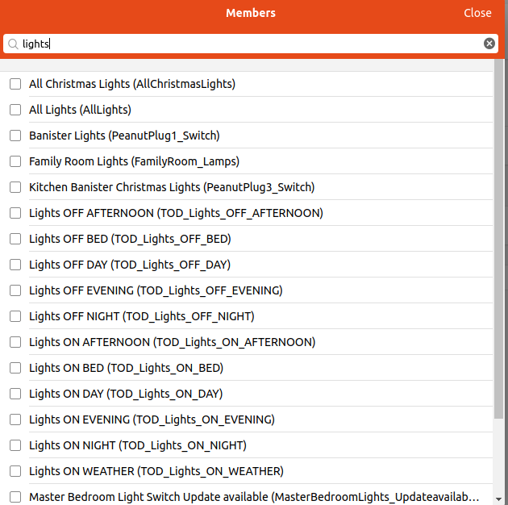
Task: Click the vertical scrollbar of members list
Action: (x=500, y=242)
